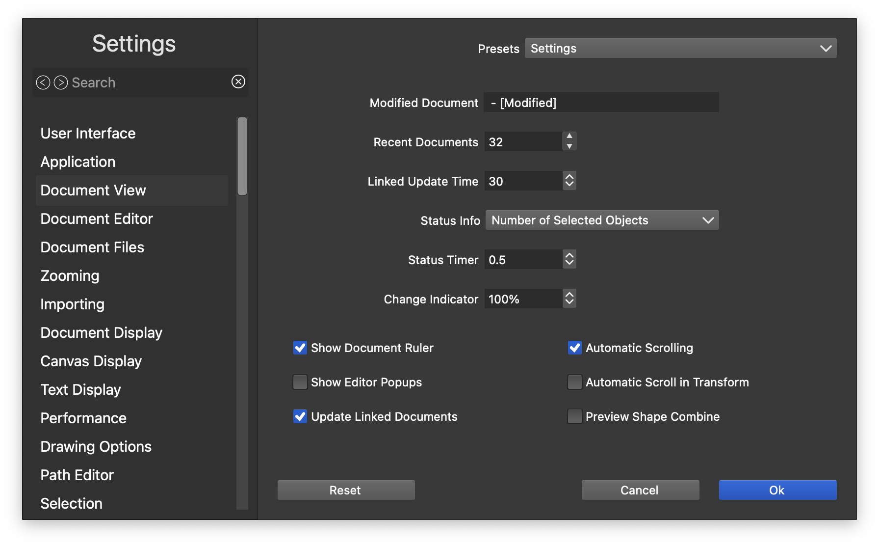
Task: Enable Show Editor Popups checkbox
Action: (x=300, y=382)
